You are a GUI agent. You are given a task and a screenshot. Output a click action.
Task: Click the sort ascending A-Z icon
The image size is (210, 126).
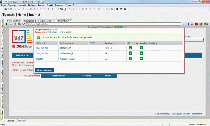[x=70, y=9]
